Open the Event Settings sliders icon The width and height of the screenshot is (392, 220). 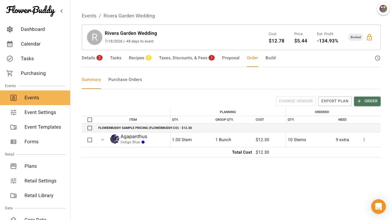coord(13,112)
